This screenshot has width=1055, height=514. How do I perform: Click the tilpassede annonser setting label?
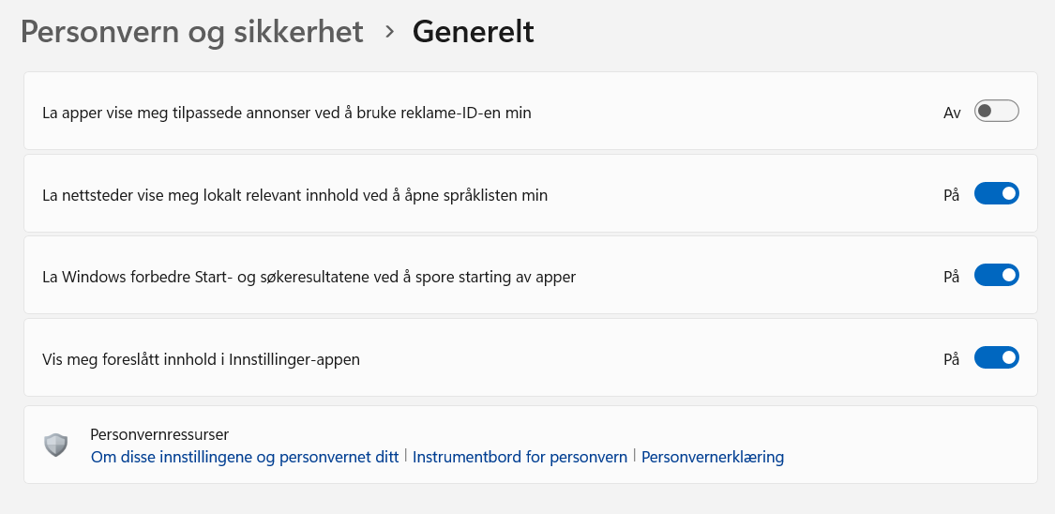coord(287,113)
